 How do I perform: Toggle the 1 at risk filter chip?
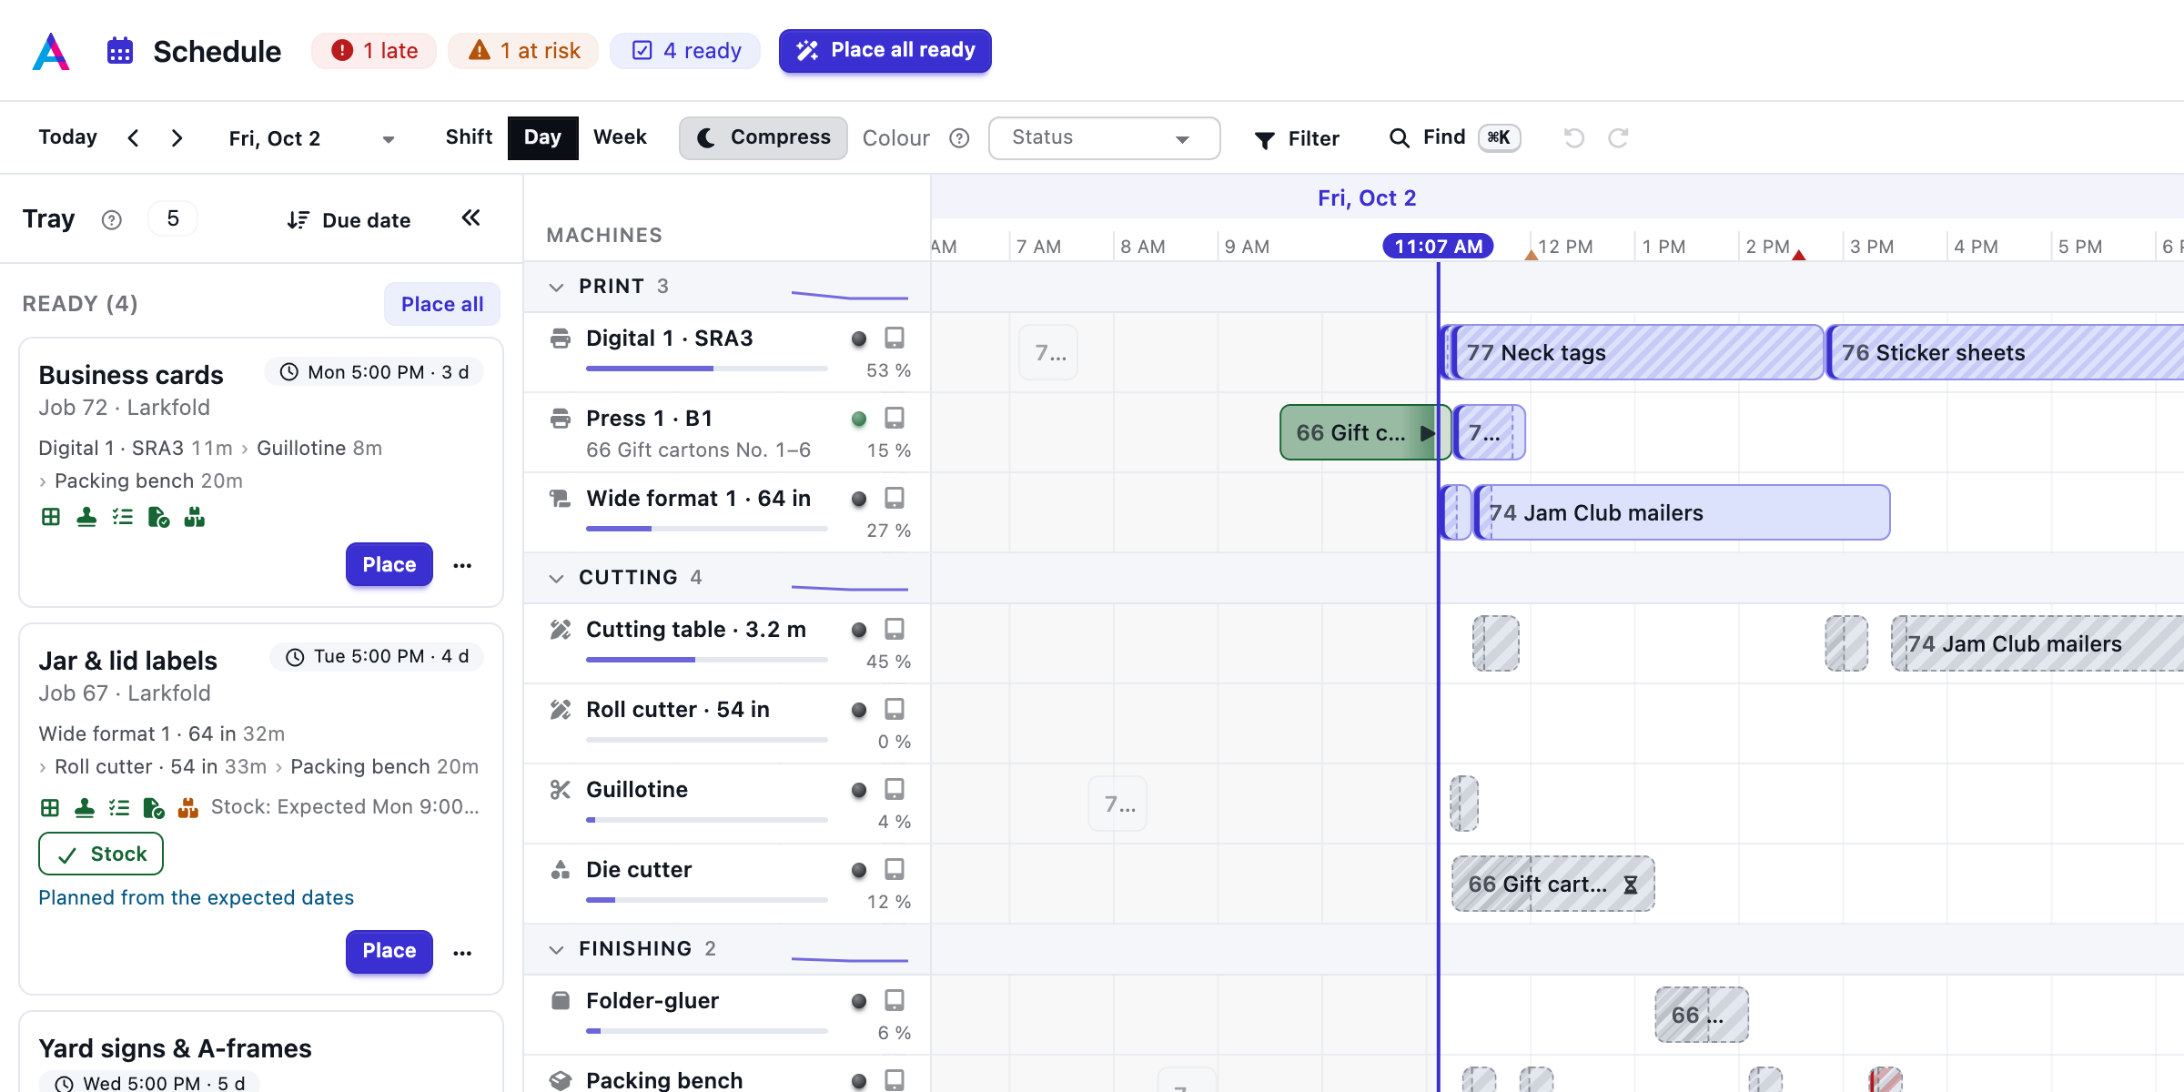(523, 51)
